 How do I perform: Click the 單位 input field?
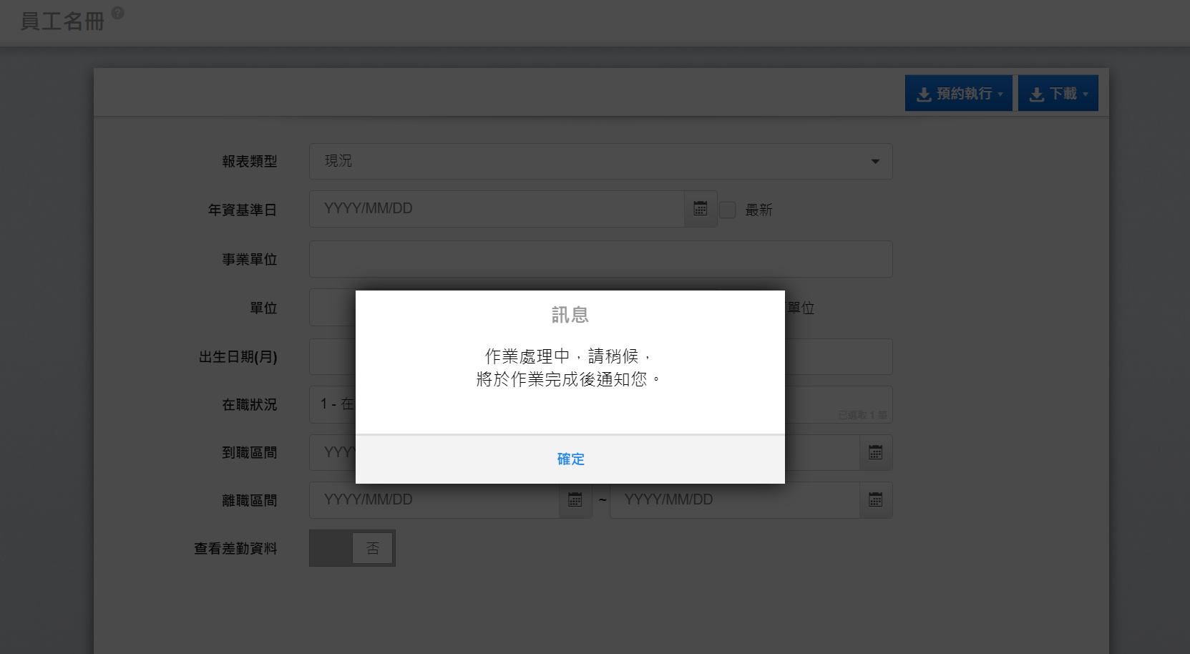pos(332,308)
